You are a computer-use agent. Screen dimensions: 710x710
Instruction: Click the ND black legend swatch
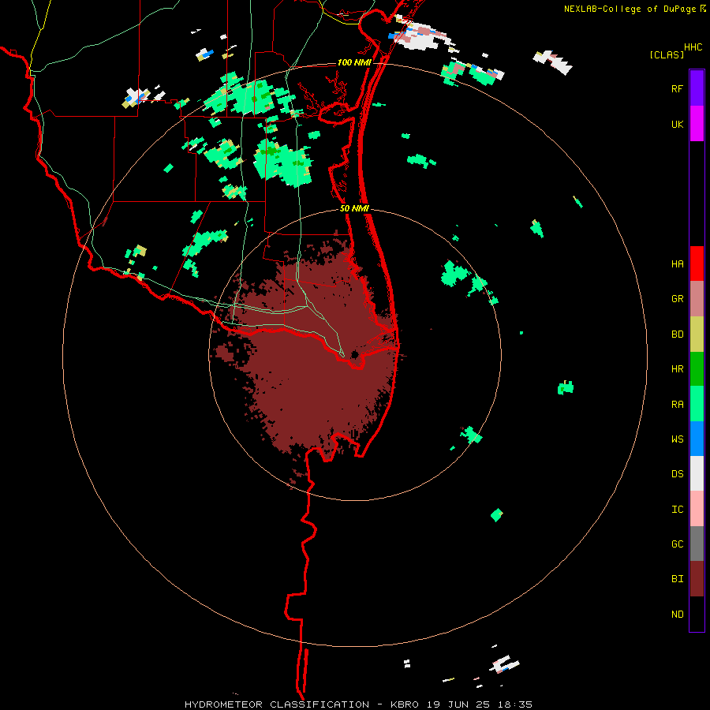click(x=697, y=614)
